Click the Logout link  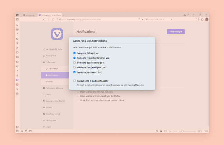pos(47,127)
